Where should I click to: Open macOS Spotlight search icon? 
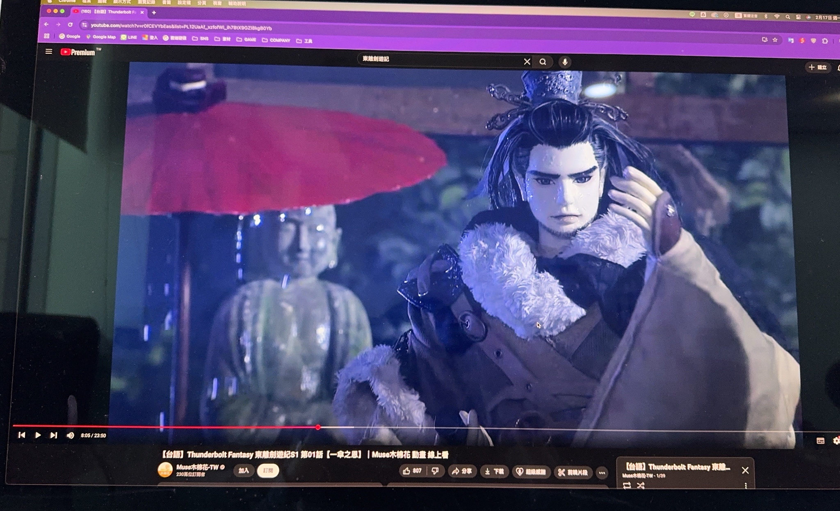(x=787, y=17)
